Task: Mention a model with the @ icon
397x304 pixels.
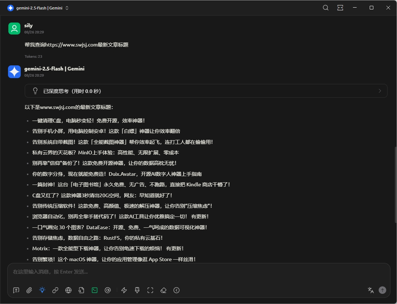Action: tap(108, 290)
